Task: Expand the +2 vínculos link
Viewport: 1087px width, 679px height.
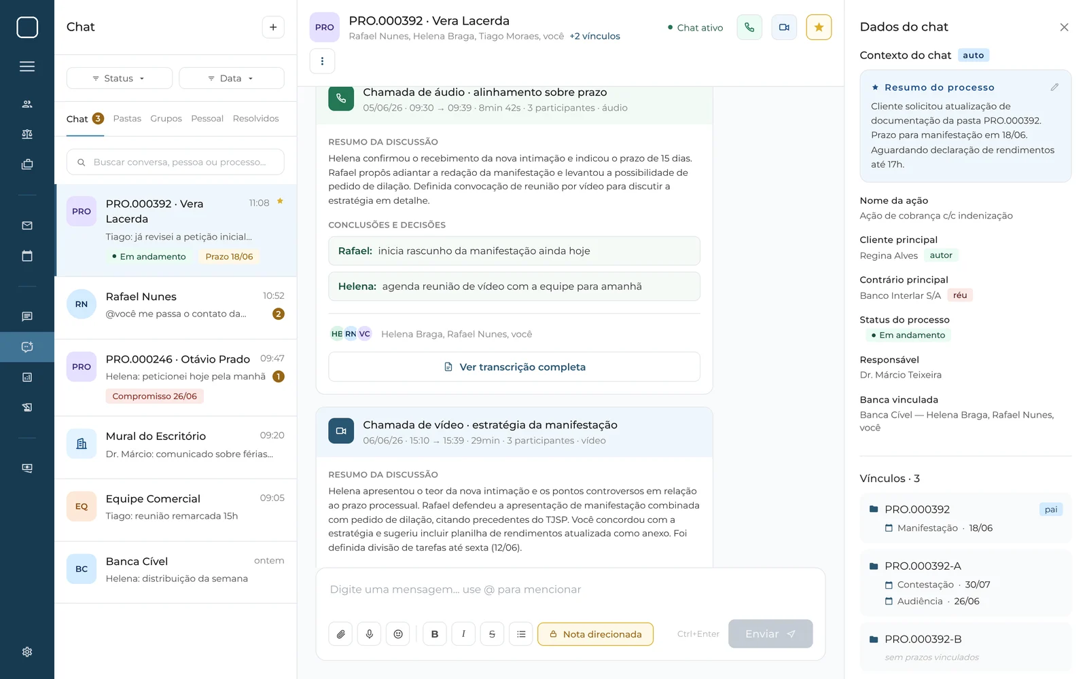Action: 594,36
